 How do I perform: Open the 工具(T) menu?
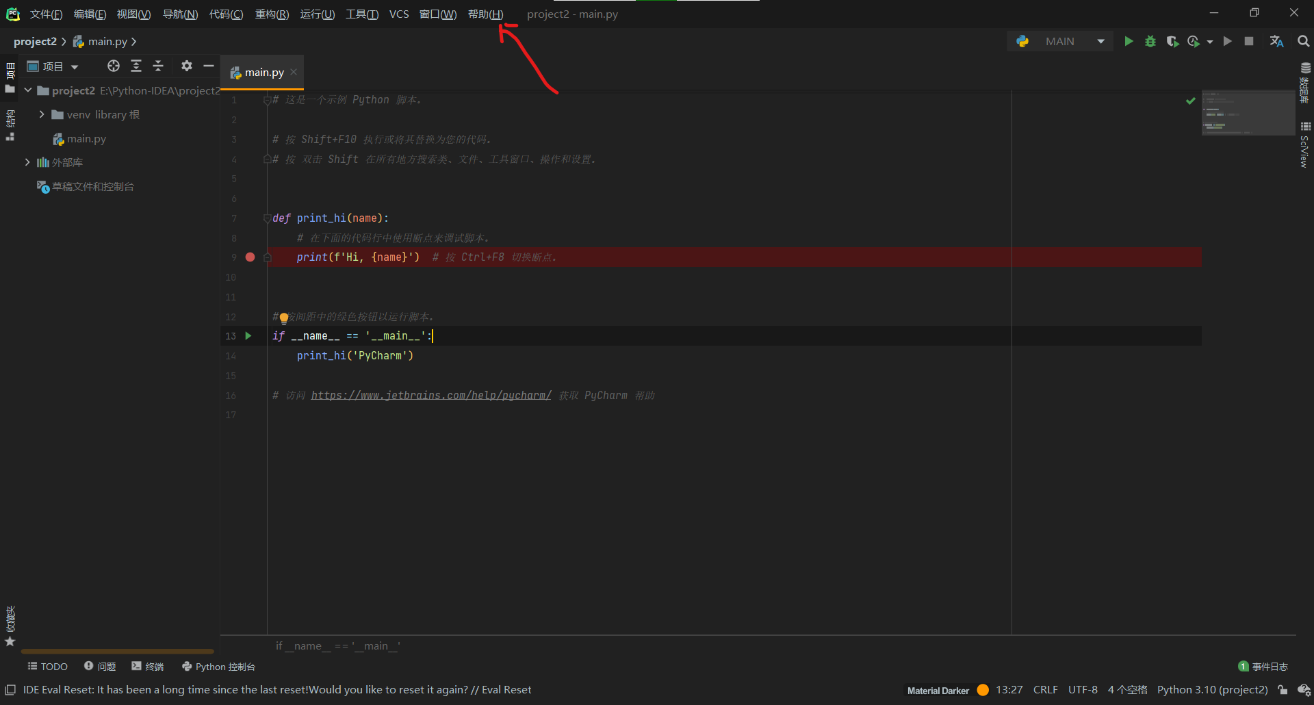[362, 14]
